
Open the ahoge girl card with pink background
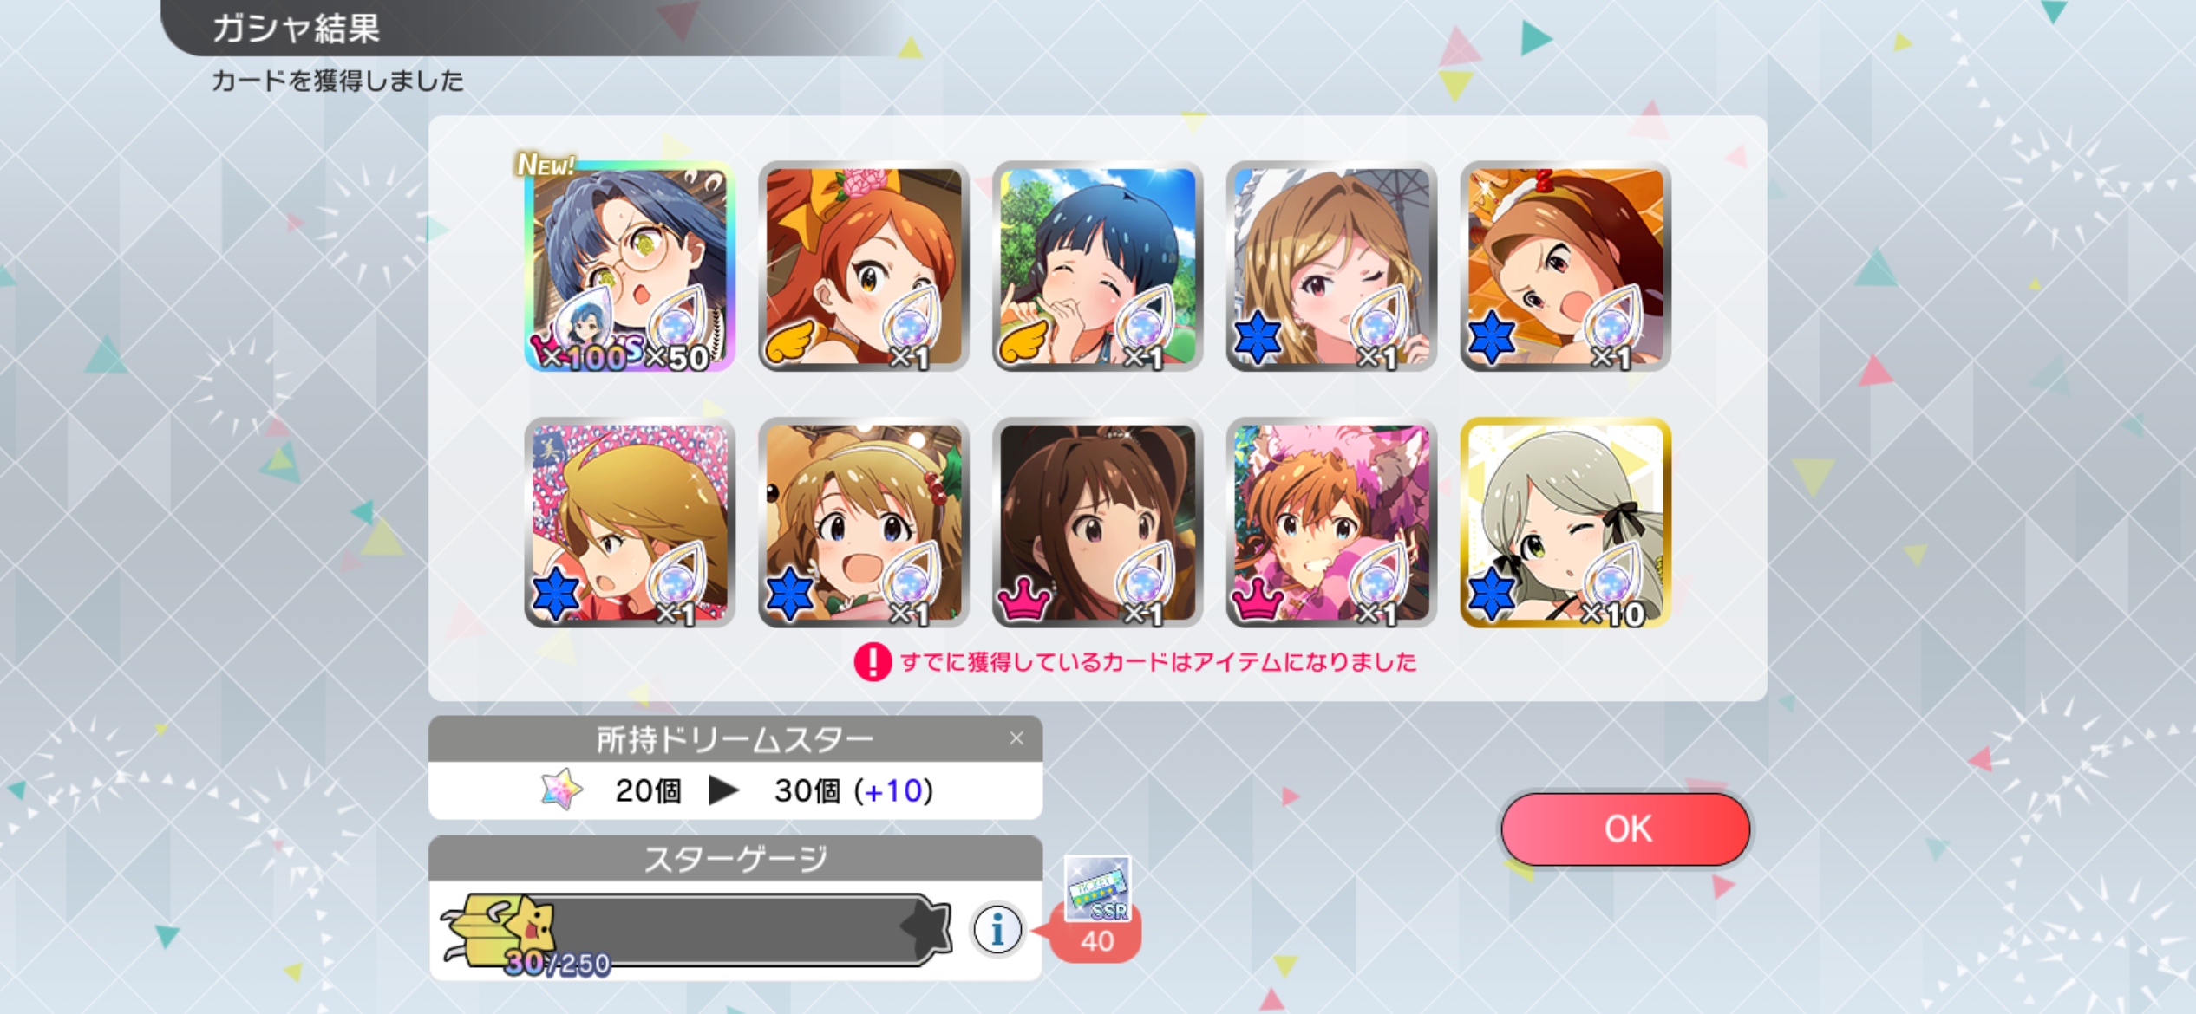click(x=630, y=523)
